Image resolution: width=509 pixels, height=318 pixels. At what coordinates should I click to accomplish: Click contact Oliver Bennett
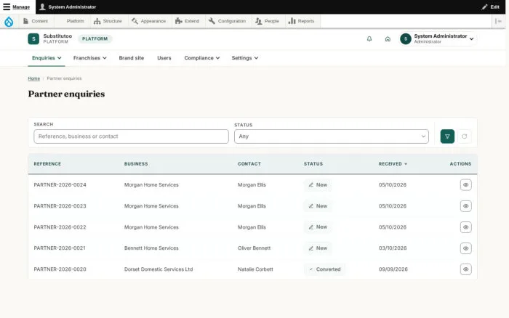pos(254,248)
